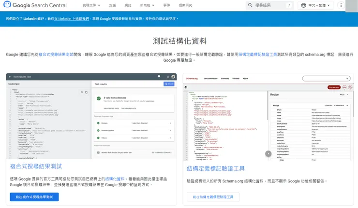Open the 事件 navigation item

pos(166,5)
